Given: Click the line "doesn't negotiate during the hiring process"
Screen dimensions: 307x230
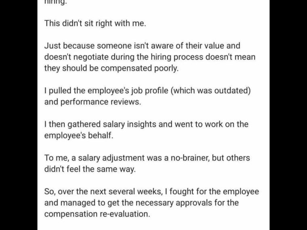Looking at the screenshot, I should (x=150, y=57).
